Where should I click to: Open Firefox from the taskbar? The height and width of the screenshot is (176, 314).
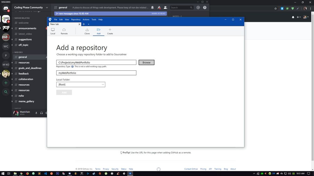pos(27,173)
